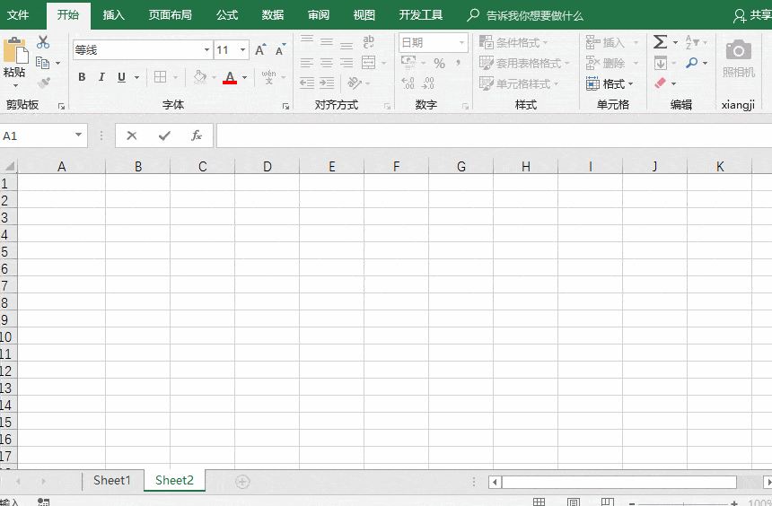Switch to the Sheet1 worksheet tab
772x506 pixels.
112,480
